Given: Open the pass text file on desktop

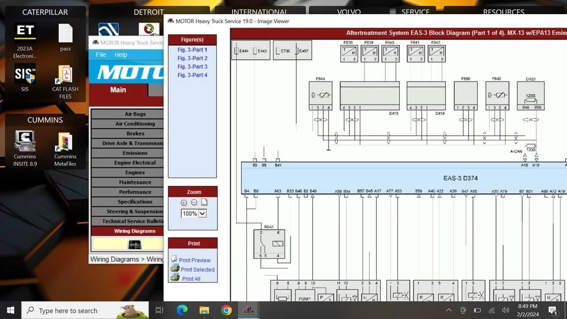Looking at the screenshot, I should (66, 38).
